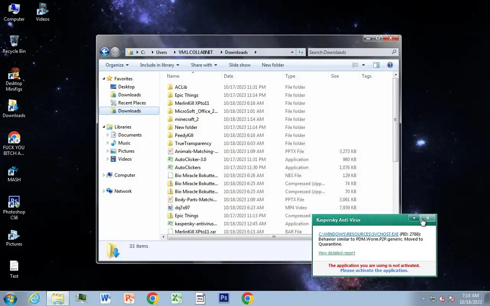Open Explorer help with the question mark icon
The height and width of the screenshot is (306, 490).
tap(390, 65)
